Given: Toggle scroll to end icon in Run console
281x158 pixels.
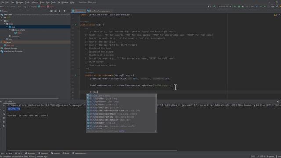Looking at the screenshot, I should [4, 118].
